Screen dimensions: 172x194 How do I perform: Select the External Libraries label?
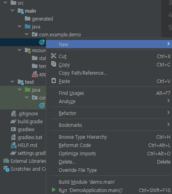point(28,161)
